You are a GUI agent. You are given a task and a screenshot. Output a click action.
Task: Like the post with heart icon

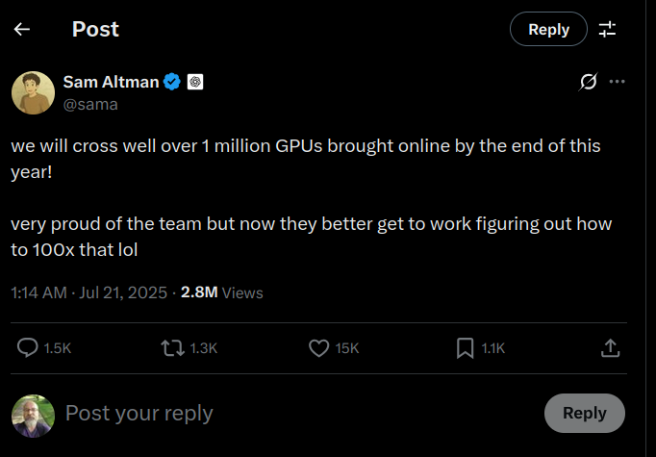click(x=318, y=348)
